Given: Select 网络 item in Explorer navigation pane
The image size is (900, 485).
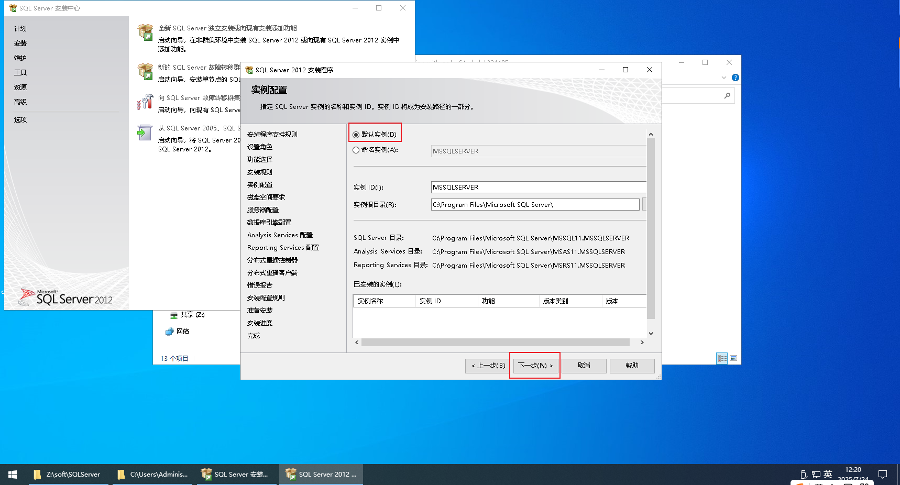Looking at the screenshot, I should 177,332.
